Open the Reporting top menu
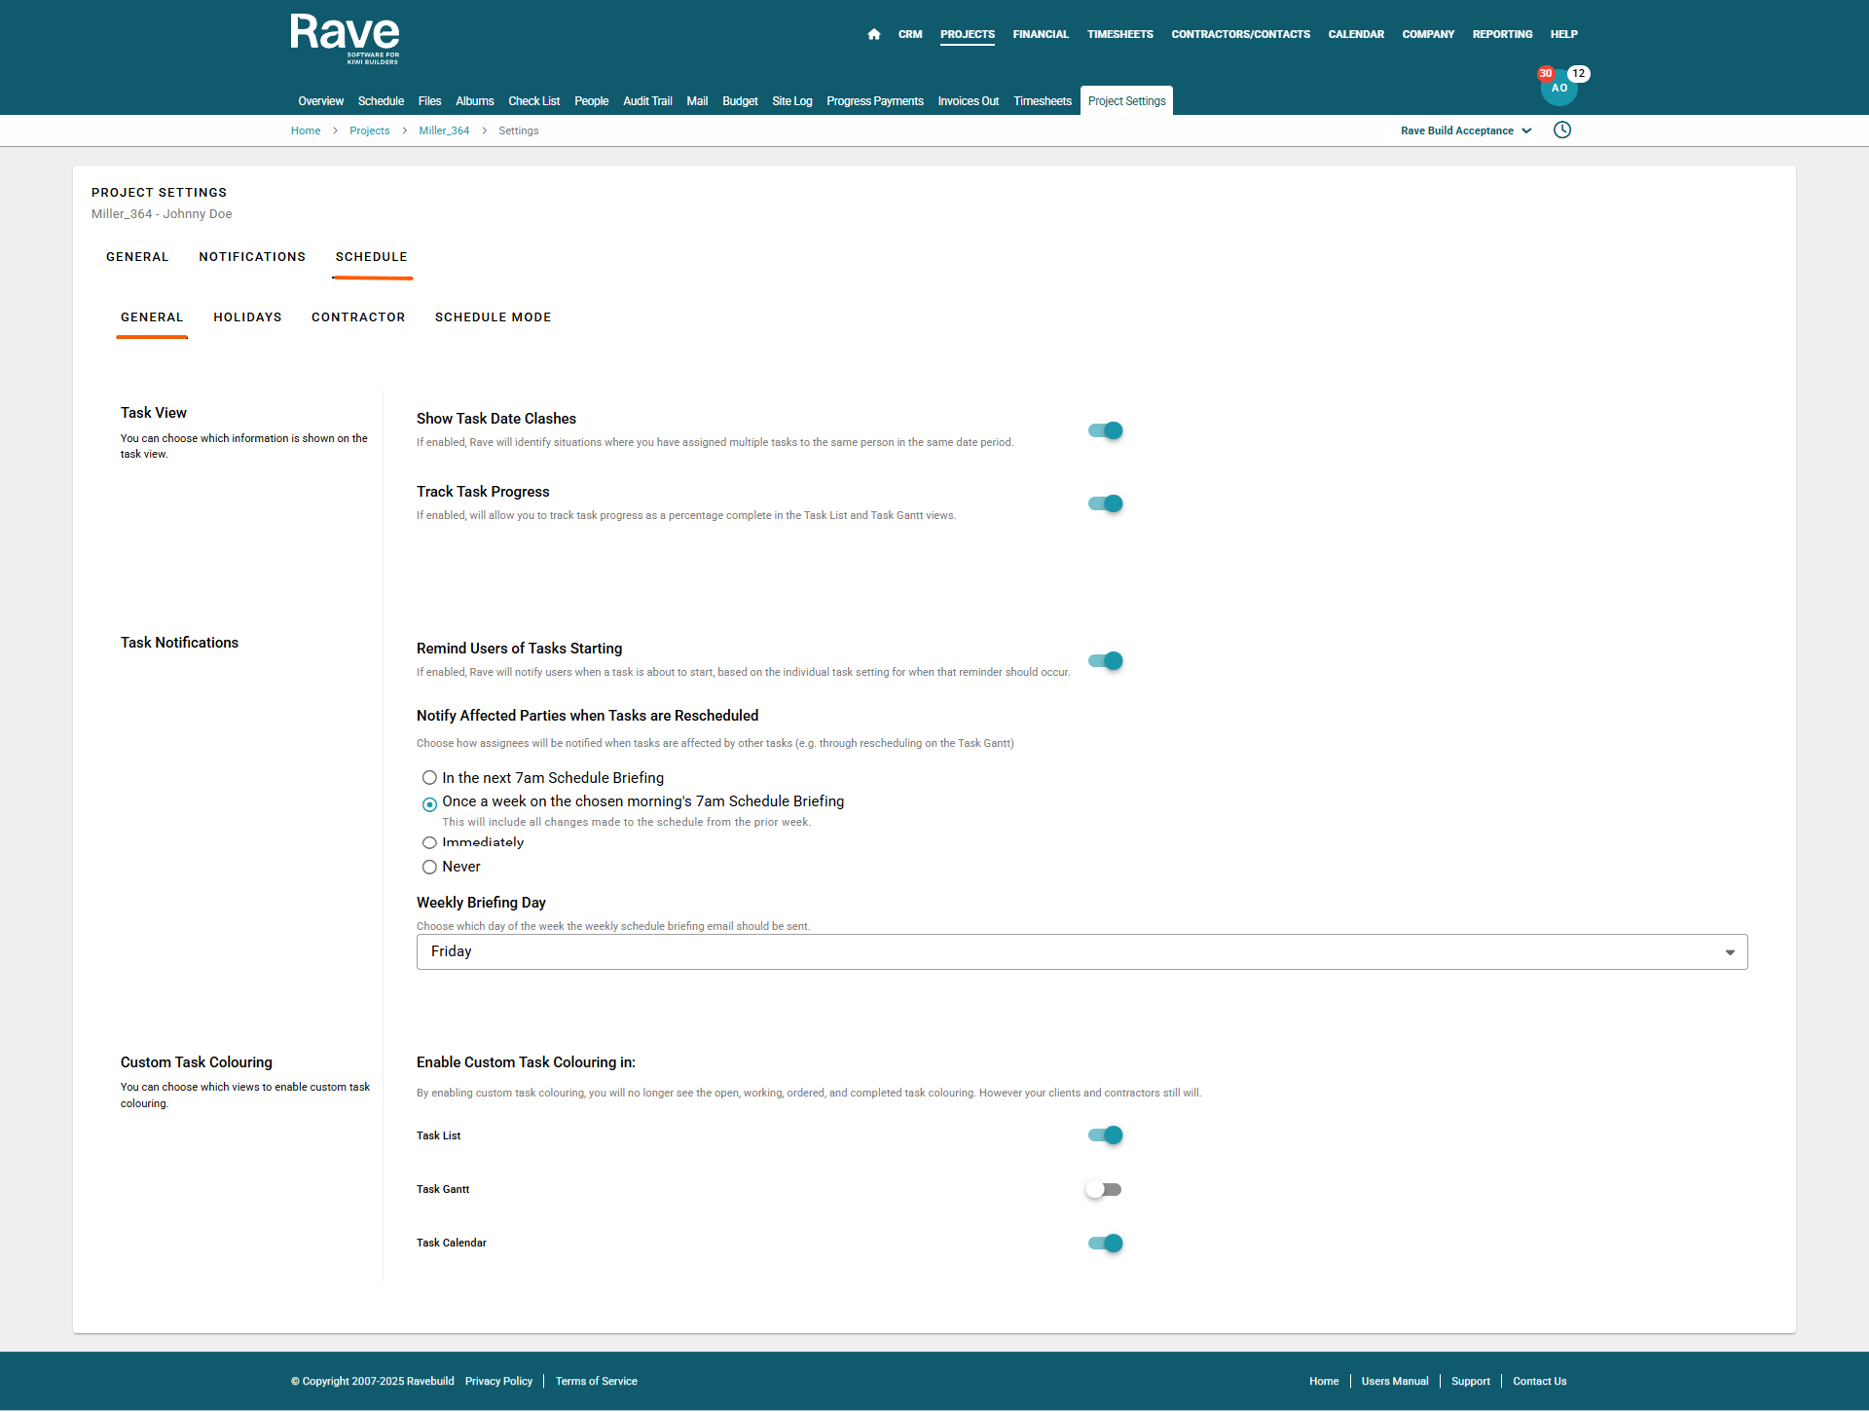 [x=1501, y=34]
